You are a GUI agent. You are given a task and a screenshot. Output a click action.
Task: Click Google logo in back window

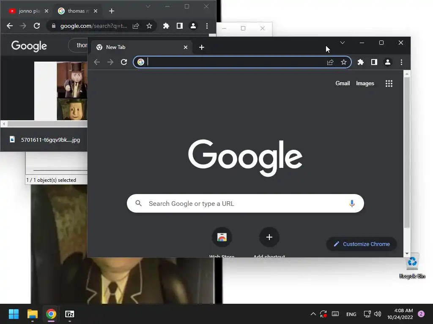pos(29,46)
